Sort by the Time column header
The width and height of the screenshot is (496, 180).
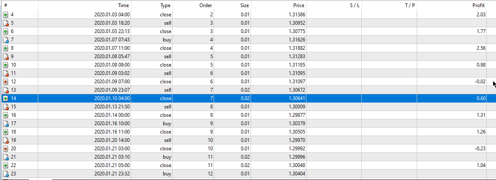84,5
